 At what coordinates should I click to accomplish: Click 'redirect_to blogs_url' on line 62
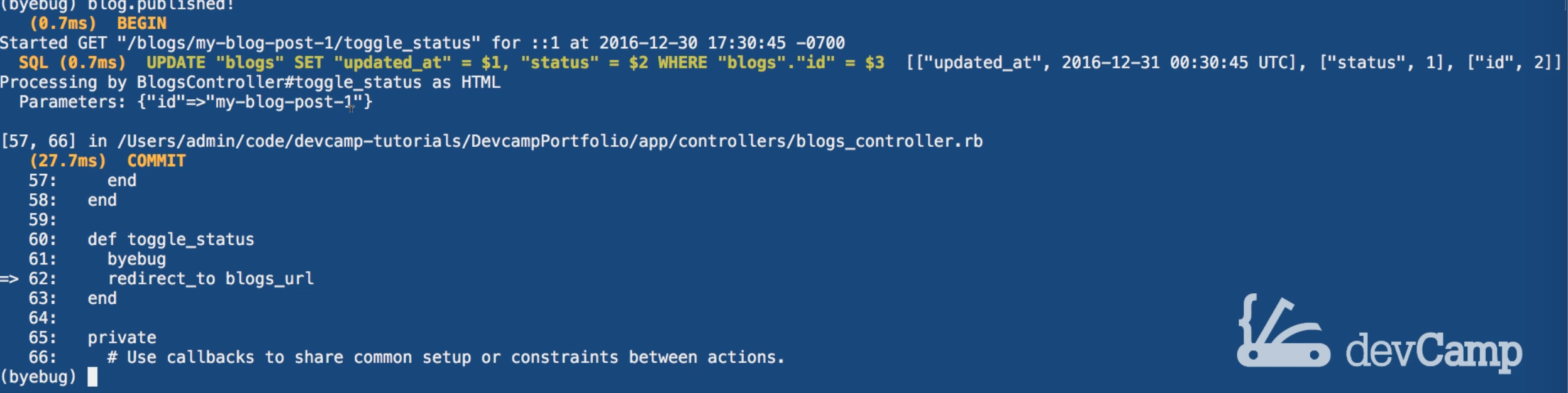pyautogui.click(x=211, y=279)
